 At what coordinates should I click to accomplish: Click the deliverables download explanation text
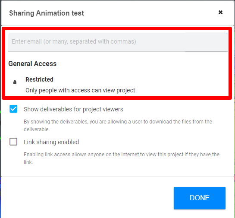coord(118,126)
